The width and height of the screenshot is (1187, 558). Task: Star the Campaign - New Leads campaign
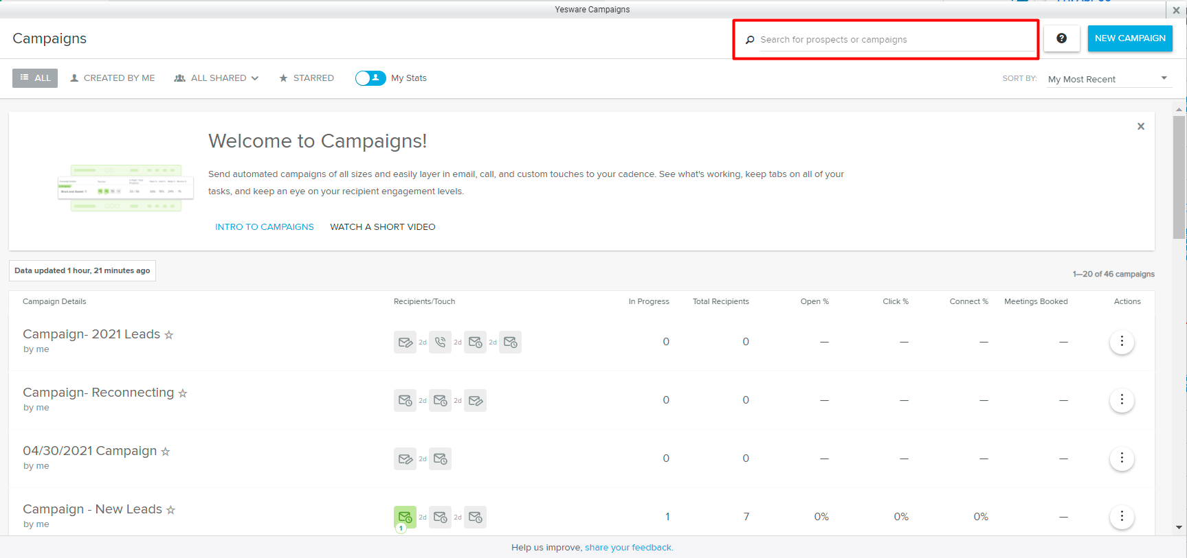(171, 510)
